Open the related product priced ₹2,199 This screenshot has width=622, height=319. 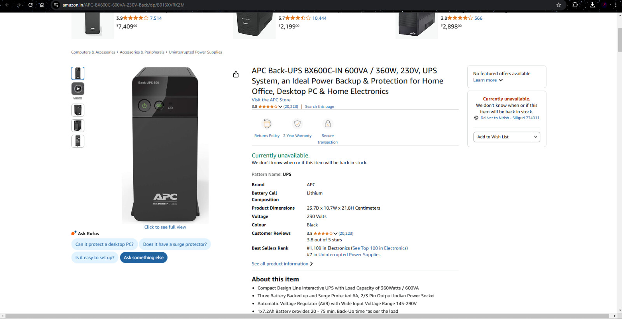[x=289, y=26]
